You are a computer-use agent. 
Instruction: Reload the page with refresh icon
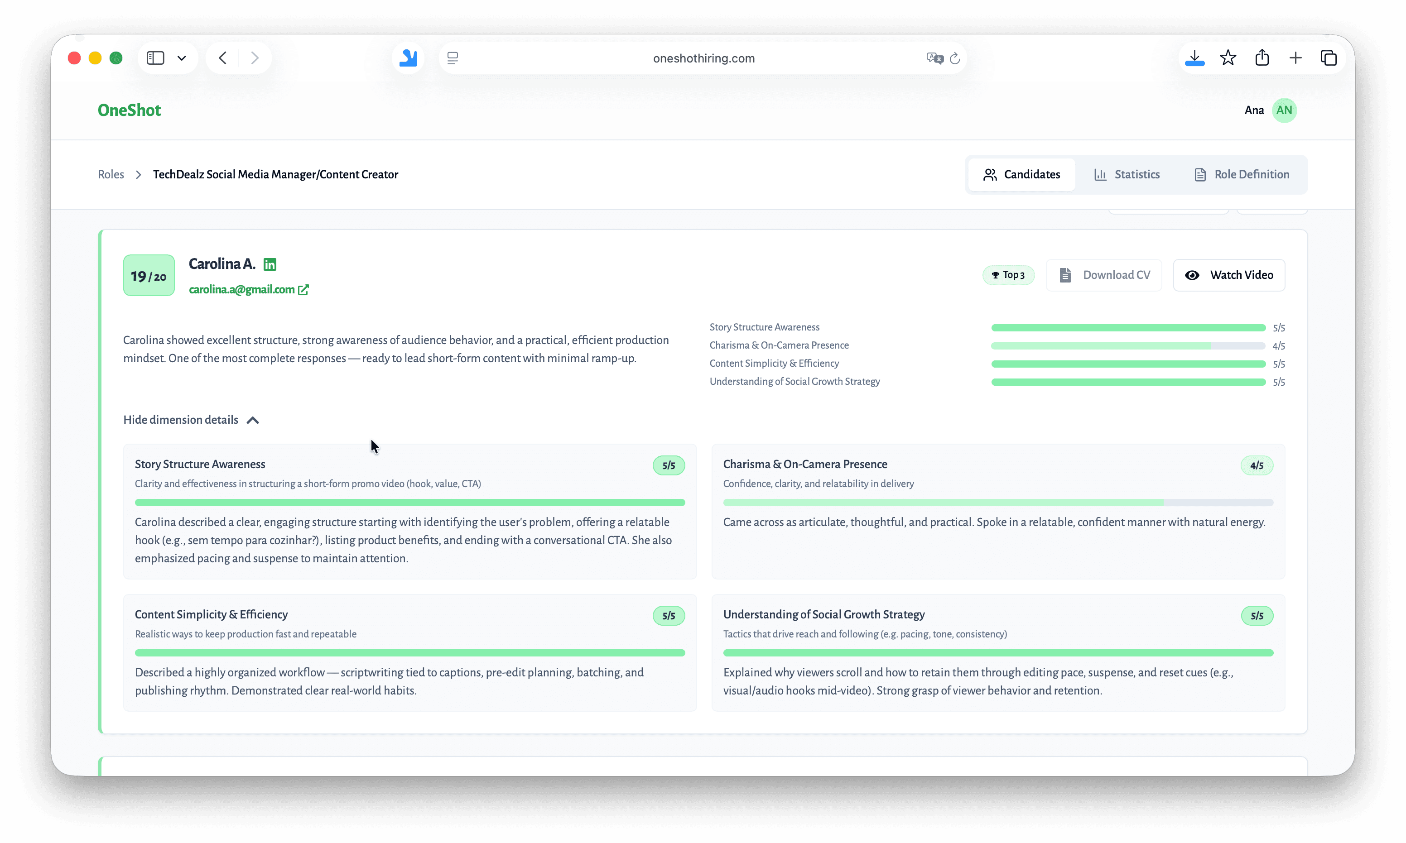[955, 58]
